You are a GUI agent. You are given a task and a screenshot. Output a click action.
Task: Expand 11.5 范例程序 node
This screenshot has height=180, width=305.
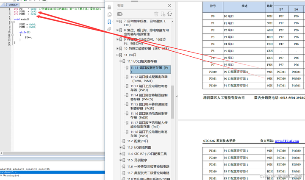click(x=120, y=160)
